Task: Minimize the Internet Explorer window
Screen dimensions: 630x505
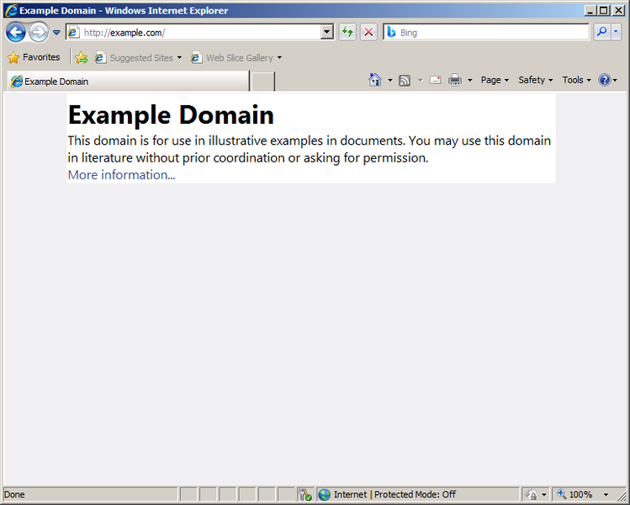Action: pos(590,10)
